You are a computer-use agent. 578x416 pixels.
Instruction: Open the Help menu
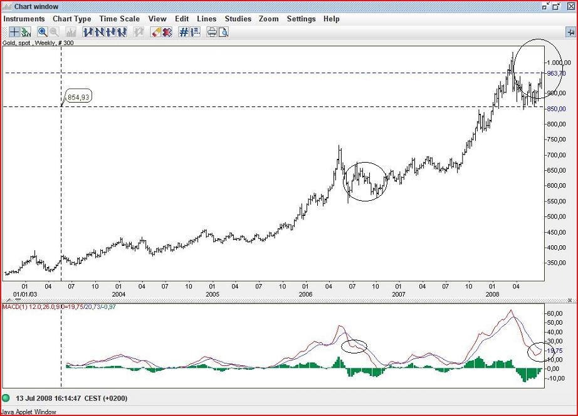[332, 19]
